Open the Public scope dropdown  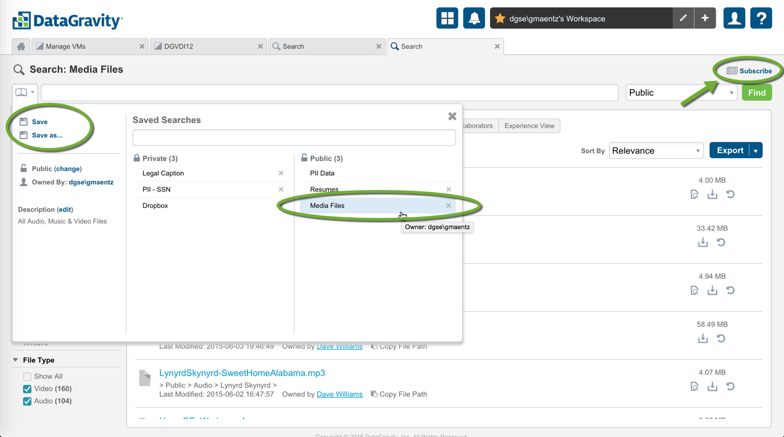point(681,93)
